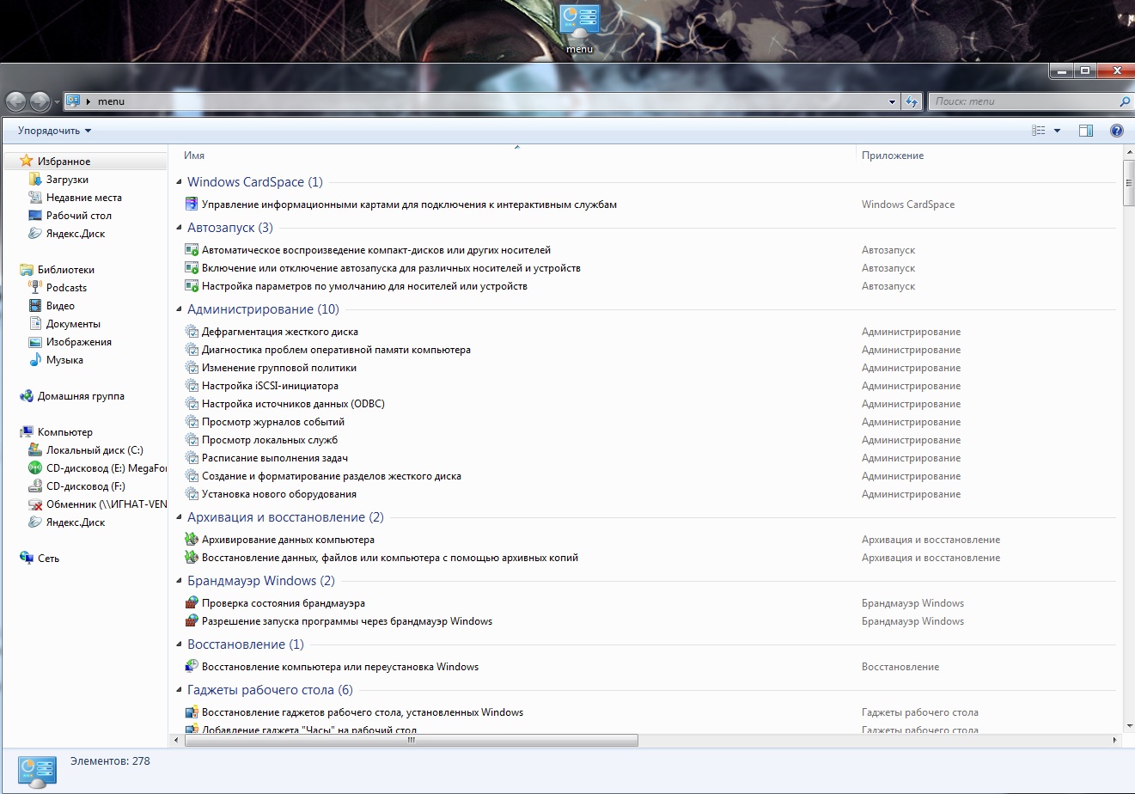Image resolution: width=1135 pixels, height=794 pixels.
Task: Collapse the Автозапуск group
Action: pos(180,228)
